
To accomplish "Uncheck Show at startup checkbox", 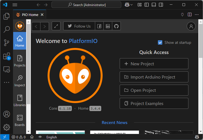I will click(160, 42).
